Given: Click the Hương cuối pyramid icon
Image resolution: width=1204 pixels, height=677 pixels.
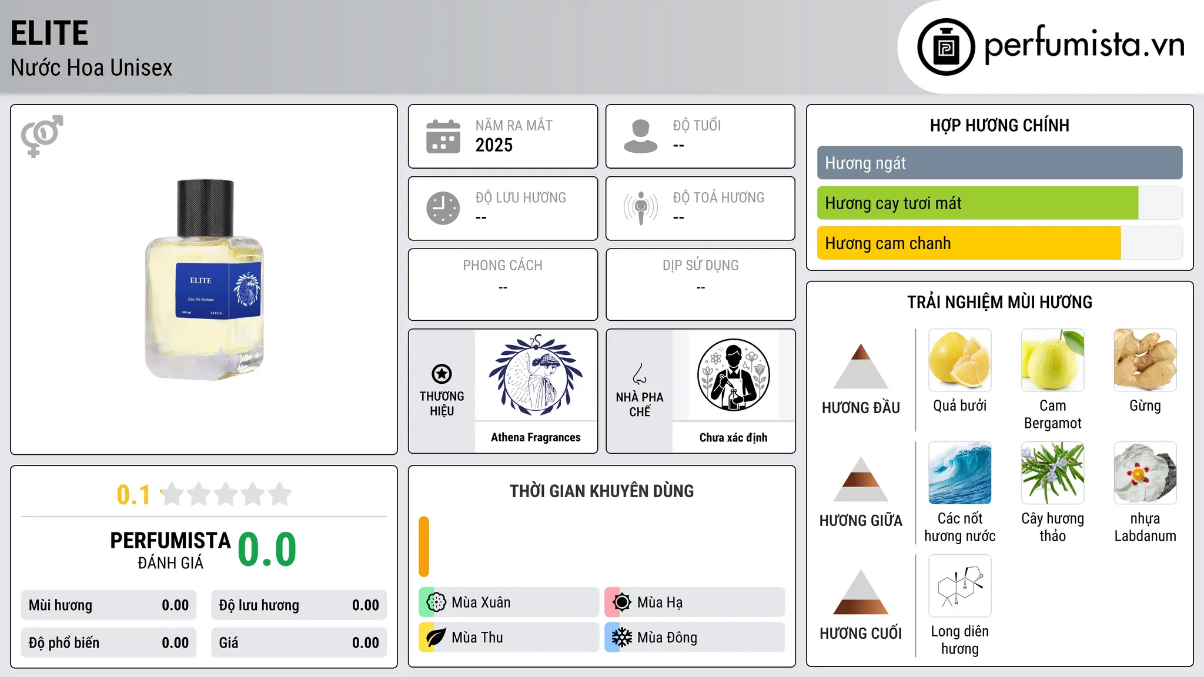Looking at the screenshot, I should click(861, 592).
